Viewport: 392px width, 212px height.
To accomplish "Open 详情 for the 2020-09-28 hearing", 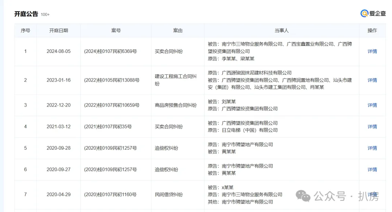I will [372, 148].
